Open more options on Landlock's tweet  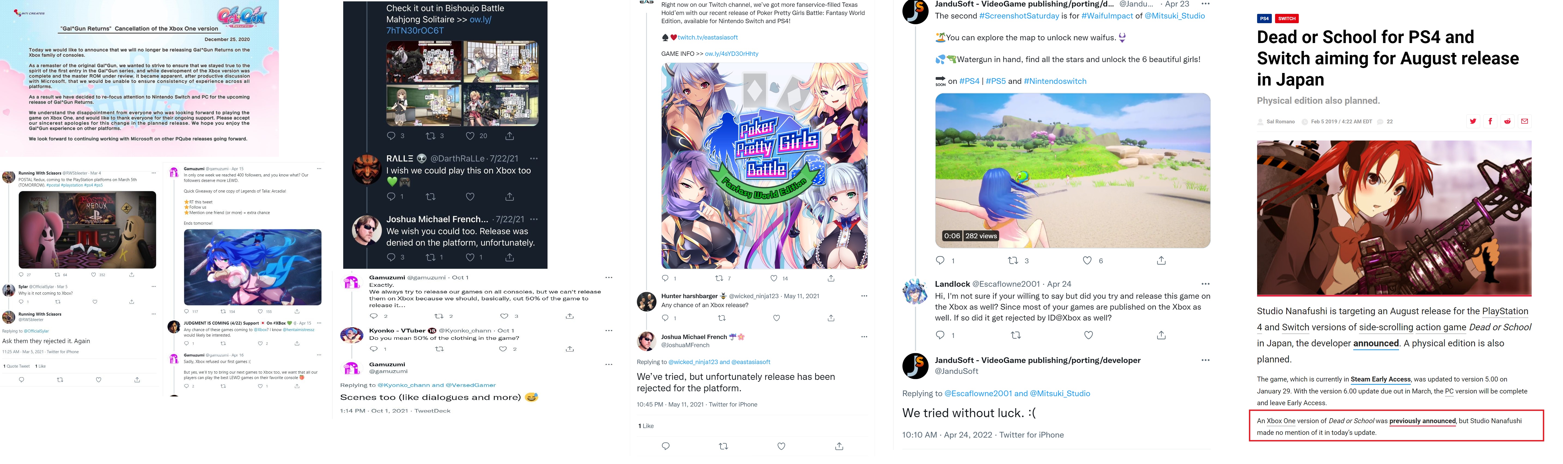1205,284
